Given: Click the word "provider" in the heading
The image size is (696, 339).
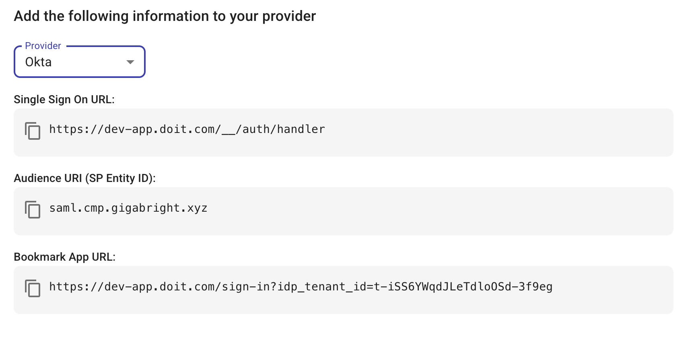Looking at the screenshot, I should (x=289, y=16).
